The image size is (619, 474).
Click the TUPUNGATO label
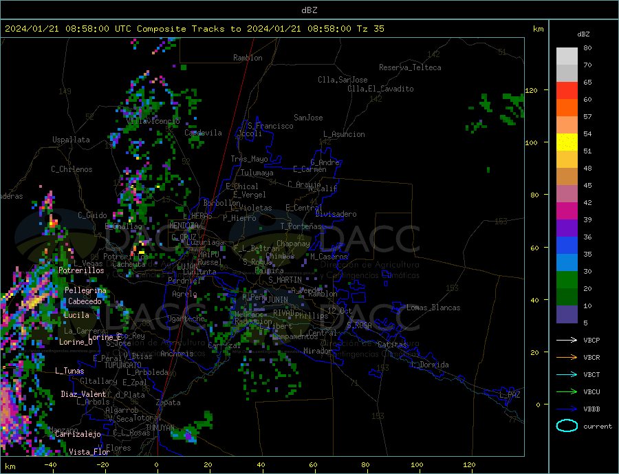[123, 365]
